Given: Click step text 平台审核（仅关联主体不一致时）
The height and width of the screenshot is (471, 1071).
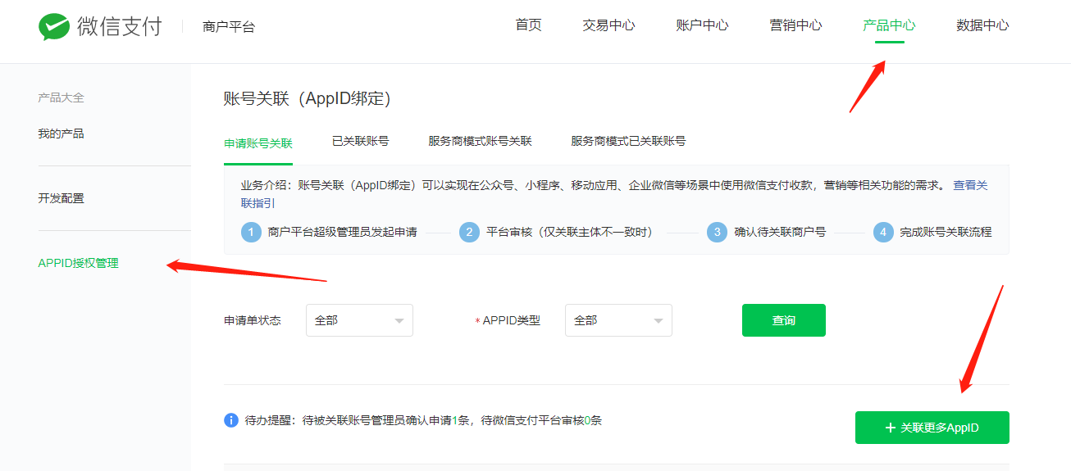Looking at the screenshot, I should point(572,232).
